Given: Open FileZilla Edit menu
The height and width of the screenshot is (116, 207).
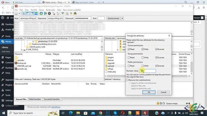Looking at the screenshot, I should click(21, 10).
